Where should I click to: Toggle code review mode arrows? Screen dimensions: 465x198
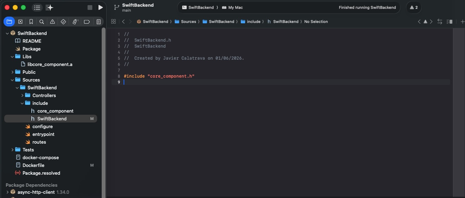440,22
